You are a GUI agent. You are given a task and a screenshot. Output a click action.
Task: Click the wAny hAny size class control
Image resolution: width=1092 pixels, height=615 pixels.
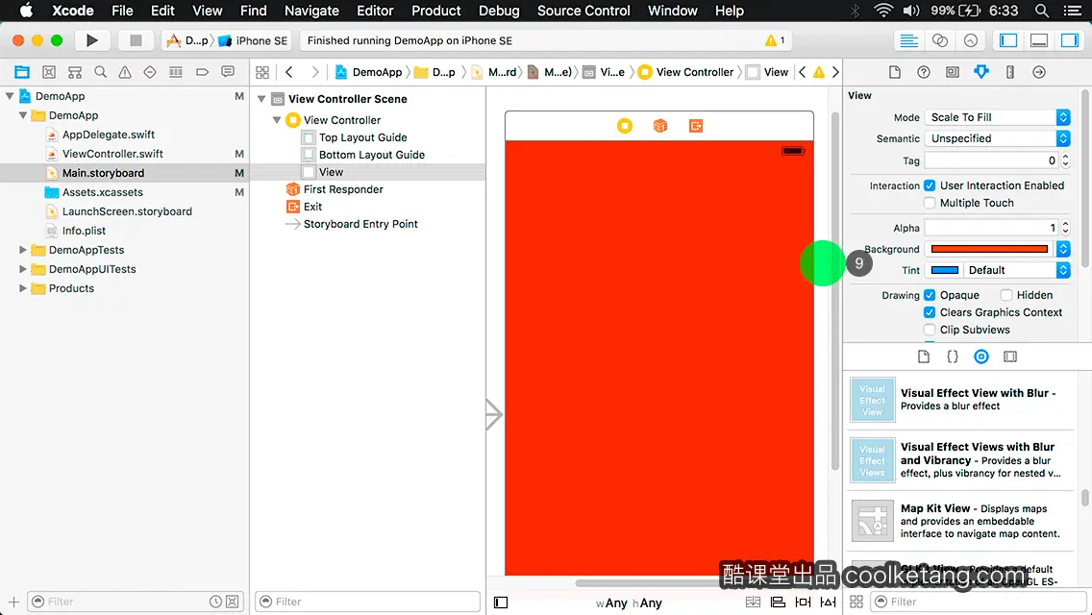pyautogui.click(x=628, y=603)
